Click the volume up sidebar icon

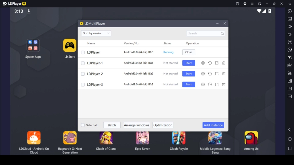tap(290, 27)
